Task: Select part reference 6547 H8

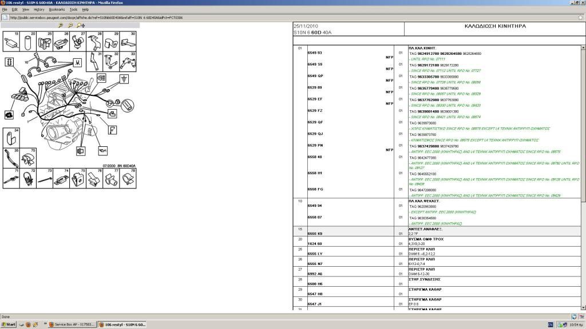Action: click(315, 294)
